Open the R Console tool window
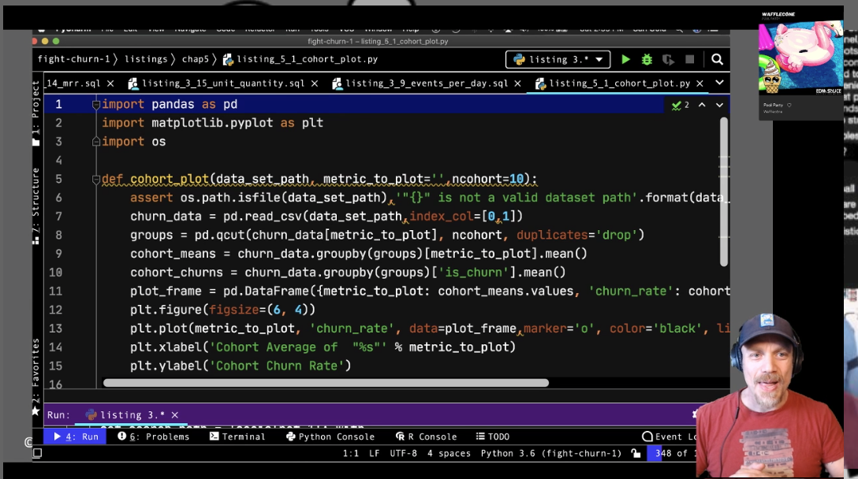Screen dimensions: 858x479 click(x=427, y=436)
